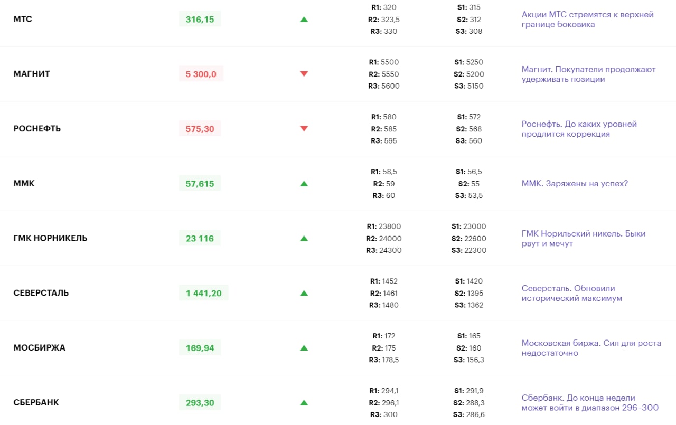The width and height of the screenshot is (676, 425).
Task: Click МТС resistance level R2: 323,5
Action: [x=384, y=20]
